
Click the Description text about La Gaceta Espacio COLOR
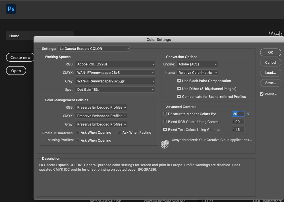click(140, 167)
